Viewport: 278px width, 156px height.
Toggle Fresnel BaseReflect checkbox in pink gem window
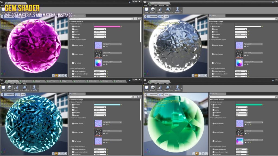(73, 71)
